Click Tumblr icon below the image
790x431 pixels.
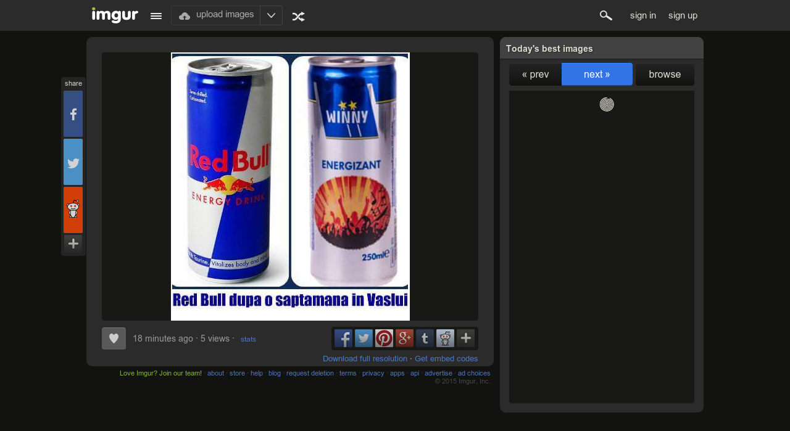425,339
